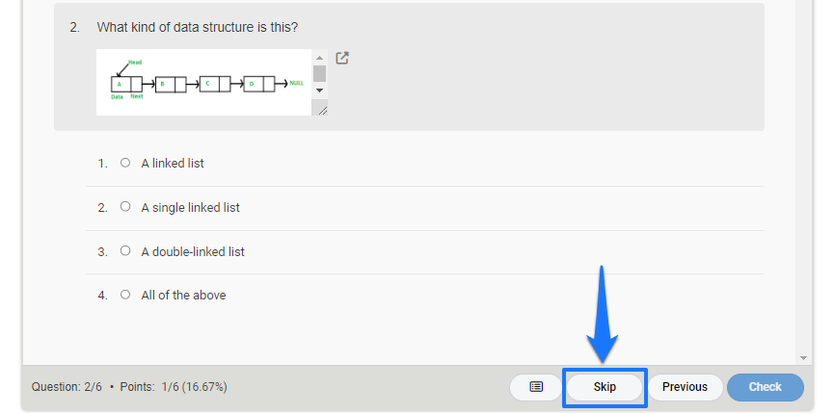
Task: Click the image frame scrollbar thumb
Action: [320, 73]
